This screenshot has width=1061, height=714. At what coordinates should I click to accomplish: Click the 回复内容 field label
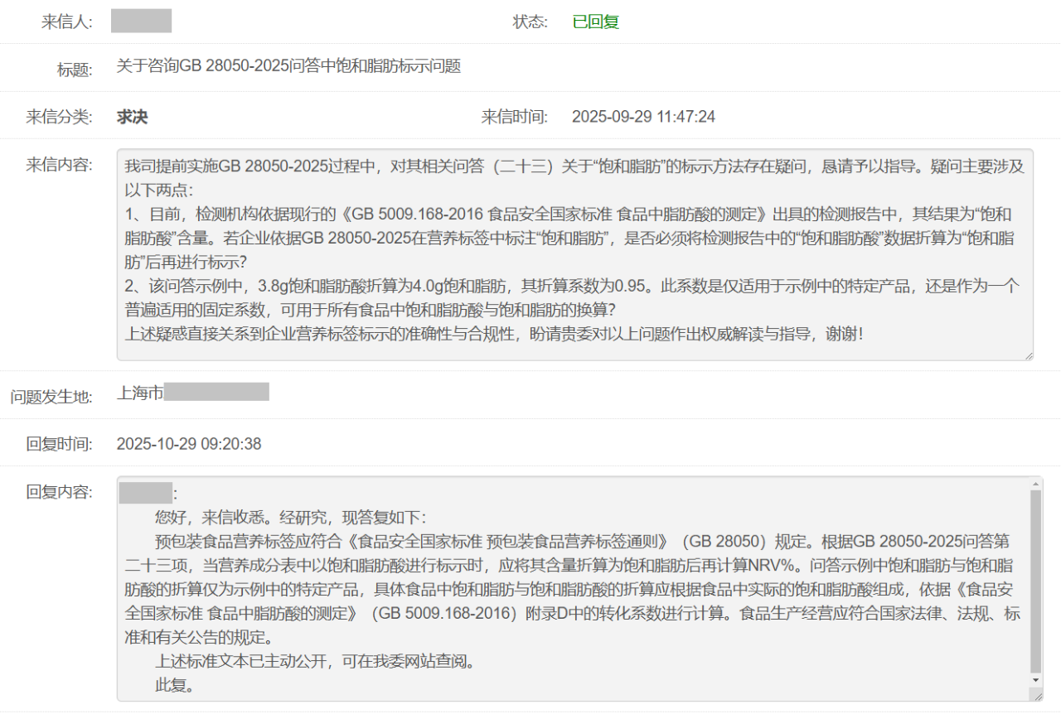point(59,492)
